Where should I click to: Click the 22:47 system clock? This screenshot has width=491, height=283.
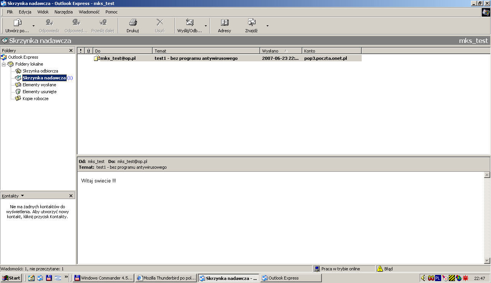tap(479, 278)
